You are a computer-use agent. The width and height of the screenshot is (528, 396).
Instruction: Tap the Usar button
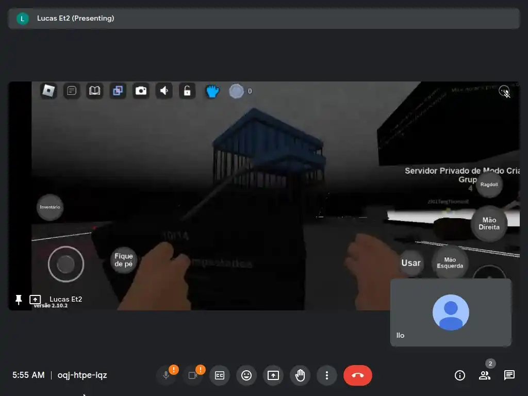coord(411,263)
